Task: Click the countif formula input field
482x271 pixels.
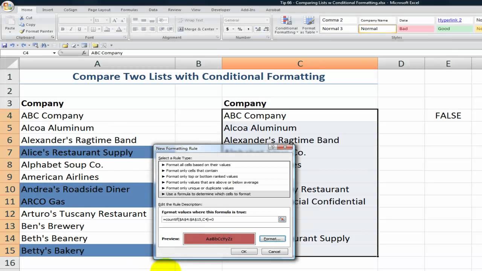Action: pos(220,219)
